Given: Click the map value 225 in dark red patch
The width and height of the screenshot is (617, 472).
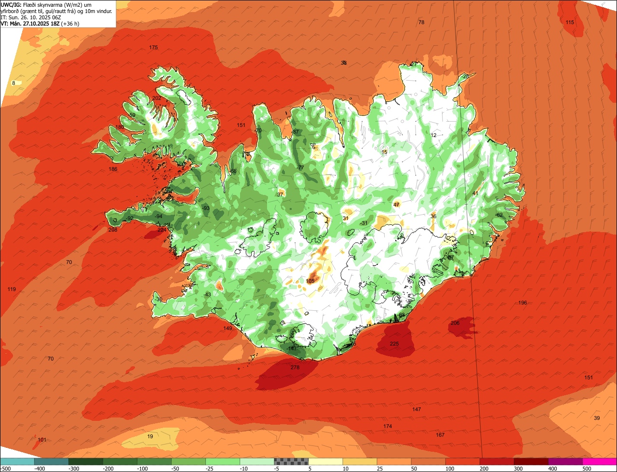Looking at the screenshot, I should pyautogui.click(x=394, y=344).
